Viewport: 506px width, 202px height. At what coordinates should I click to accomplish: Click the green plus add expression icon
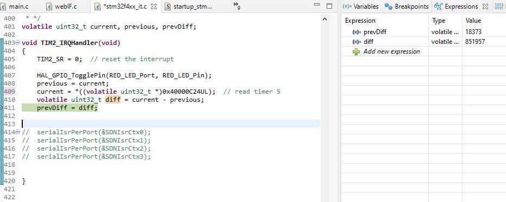click(x=356, y=51)
